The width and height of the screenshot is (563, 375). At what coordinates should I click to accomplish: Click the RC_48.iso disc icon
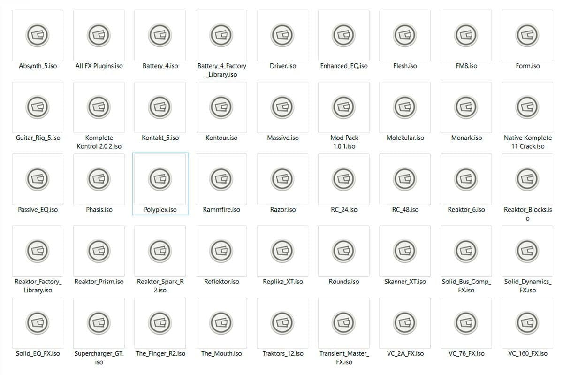[405, 179]
